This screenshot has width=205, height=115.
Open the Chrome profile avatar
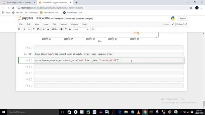pyautogui.click(x=197, y=8)
